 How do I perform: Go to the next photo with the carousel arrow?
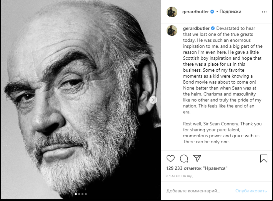(153, 100)
